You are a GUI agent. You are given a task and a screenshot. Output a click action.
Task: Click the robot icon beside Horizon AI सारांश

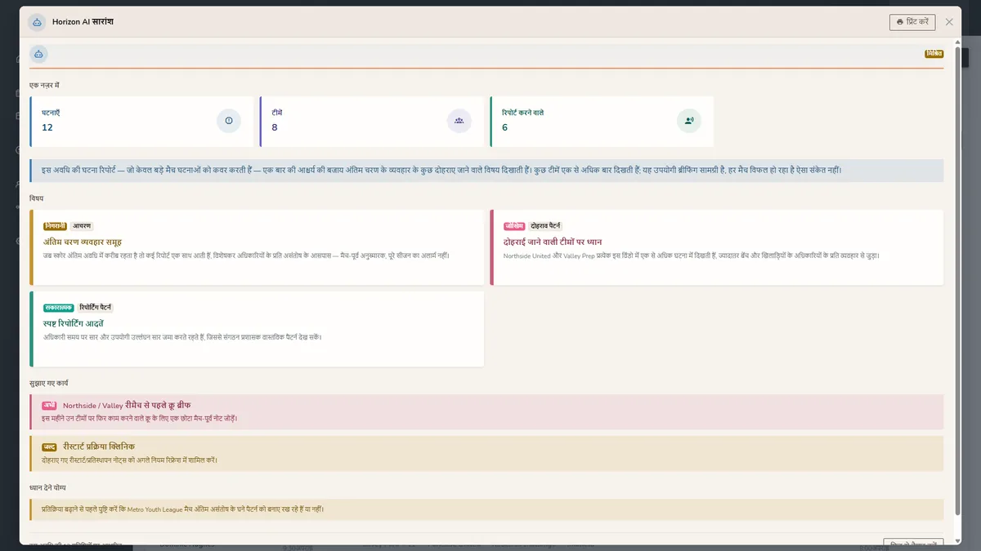coord(37,22)
